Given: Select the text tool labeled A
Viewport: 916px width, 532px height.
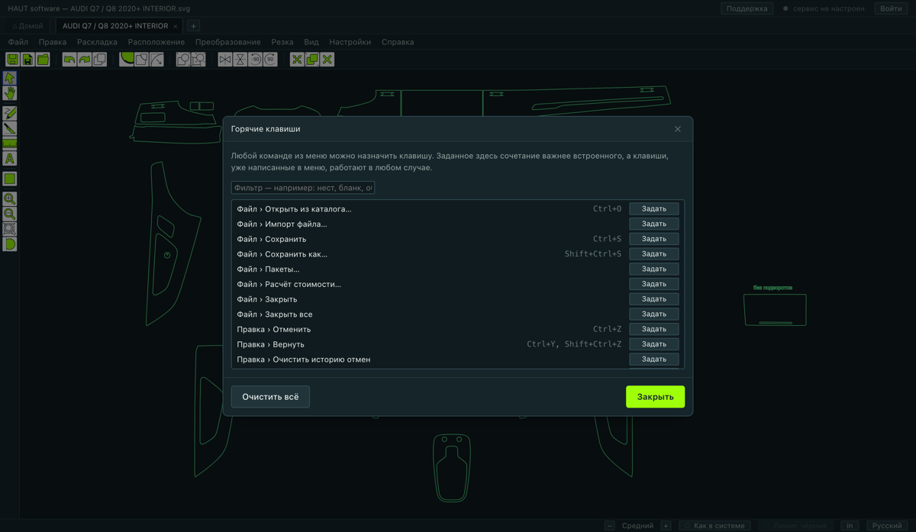Looking at the screenshot, I should (10, 159).
